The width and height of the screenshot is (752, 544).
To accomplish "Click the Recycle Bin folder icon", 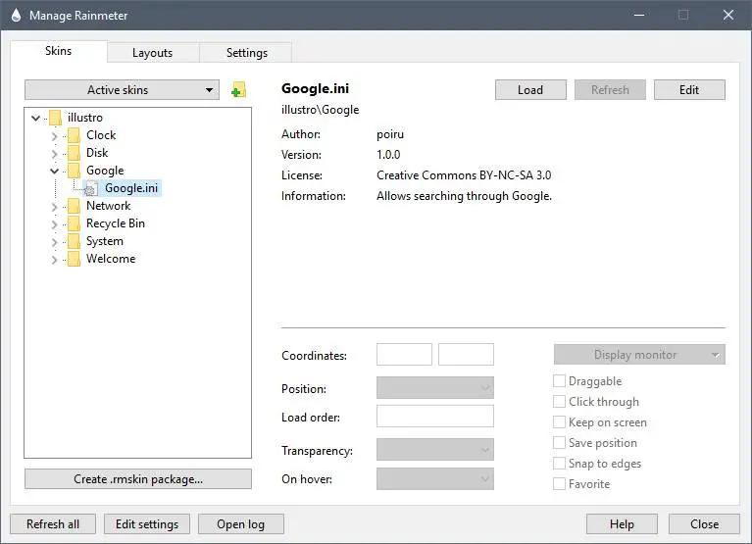I will [74, 223].
